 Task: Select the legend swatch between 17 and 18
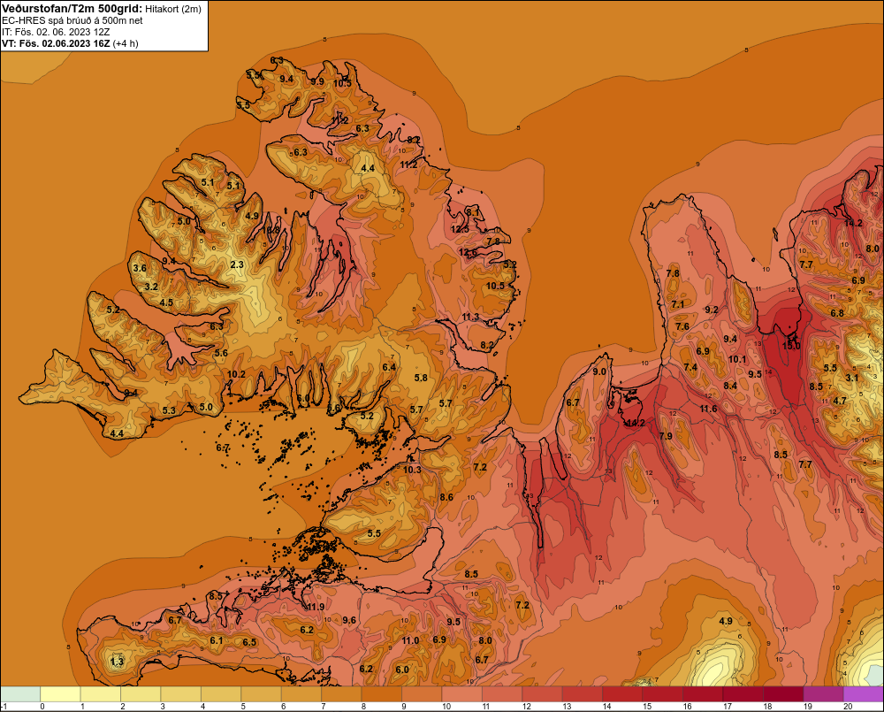[743, 694]
